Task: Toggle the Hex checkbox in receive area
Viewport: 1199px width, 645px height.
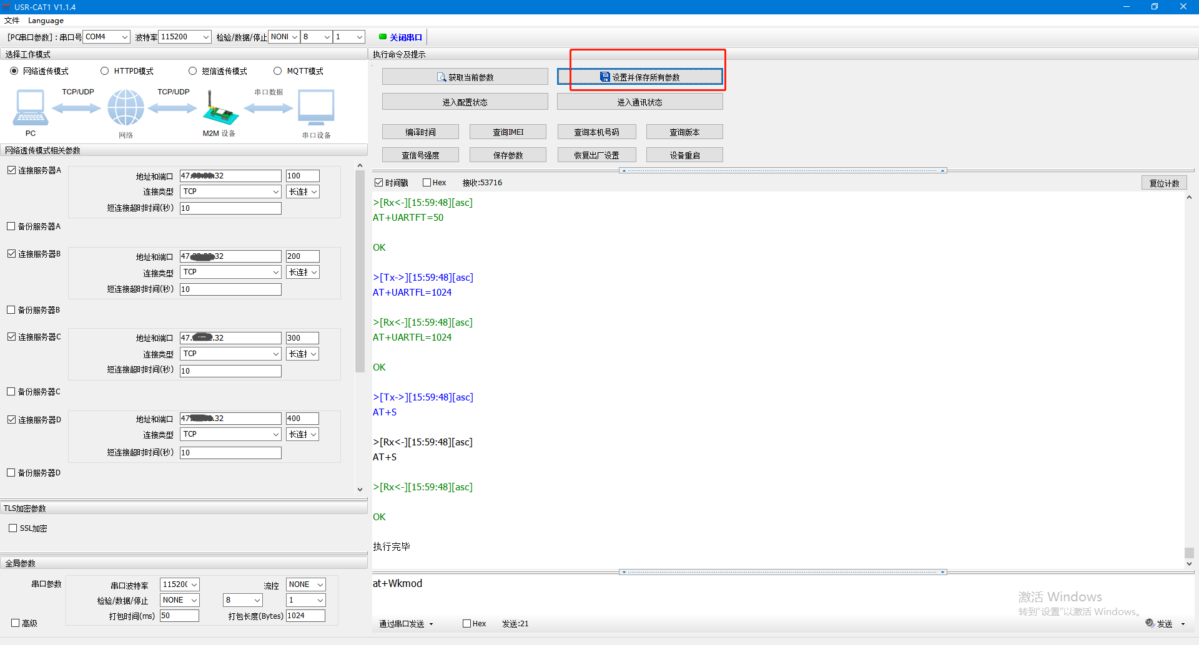Action: coord(427,183)
